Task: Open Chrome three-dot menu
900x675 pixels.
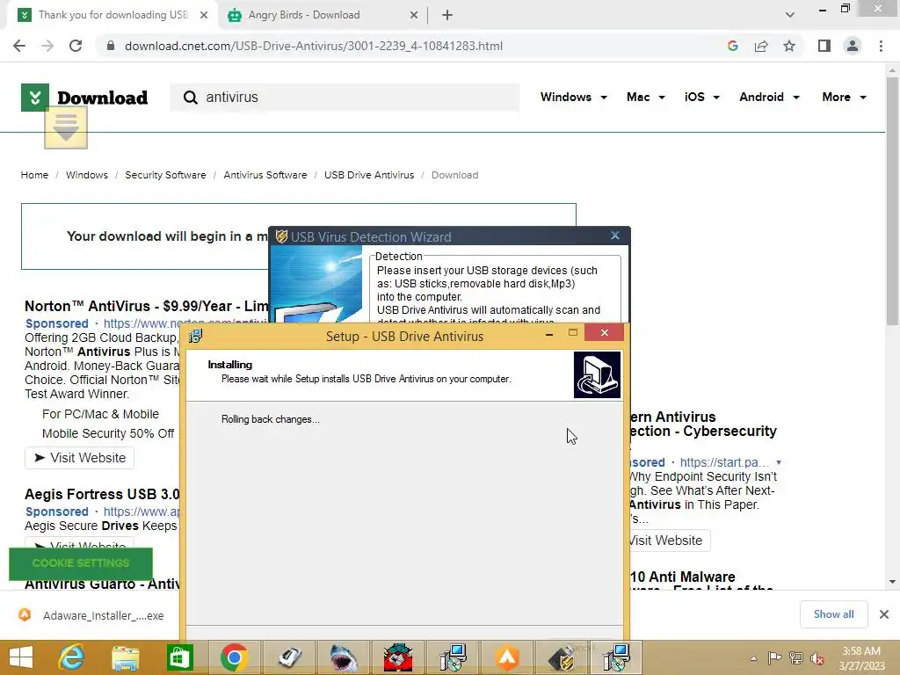Action: (881, 46)
